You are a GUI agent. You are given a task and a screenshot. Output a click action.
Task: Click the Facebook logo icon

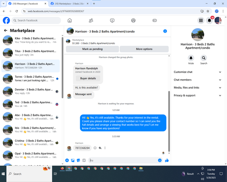[6, 20]
